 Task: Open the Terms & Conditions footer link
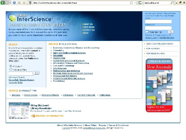(119, 125)
